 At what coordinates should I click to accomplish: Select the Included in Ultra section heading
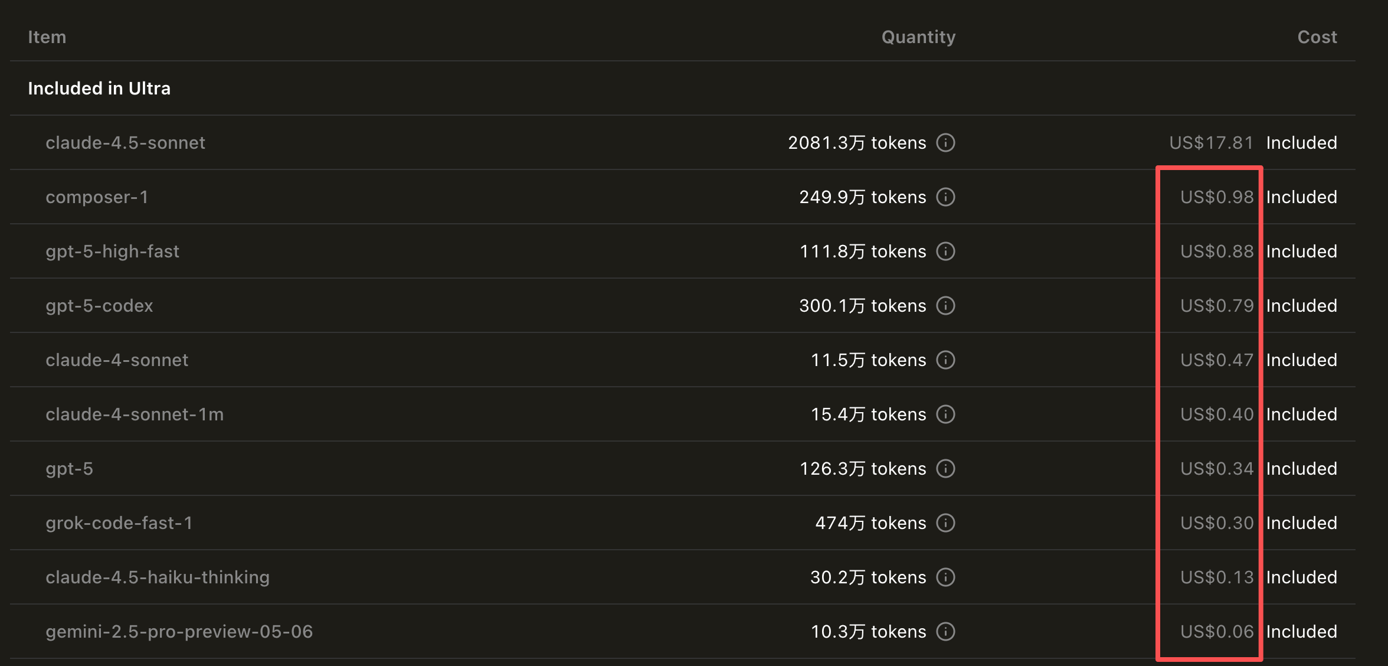pos(99,89)
